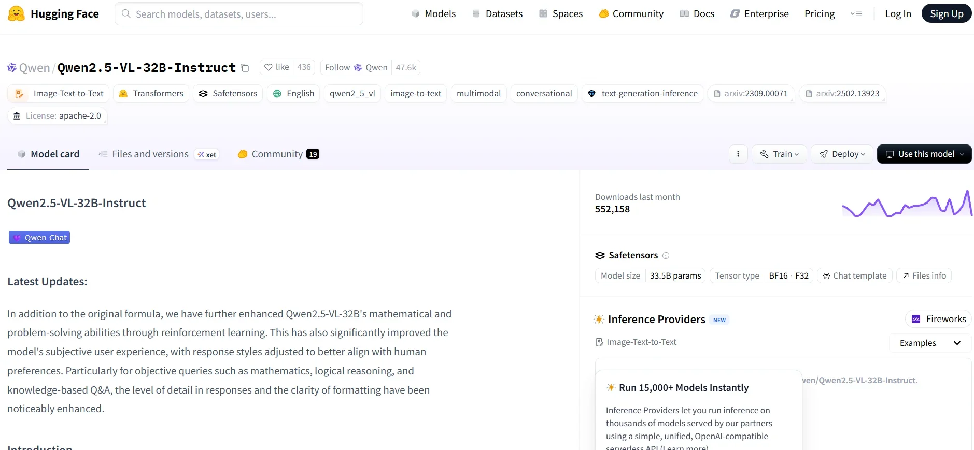Expand the Deploy dropdown
This screenshot has width=974, height=450.
(842, 154)
